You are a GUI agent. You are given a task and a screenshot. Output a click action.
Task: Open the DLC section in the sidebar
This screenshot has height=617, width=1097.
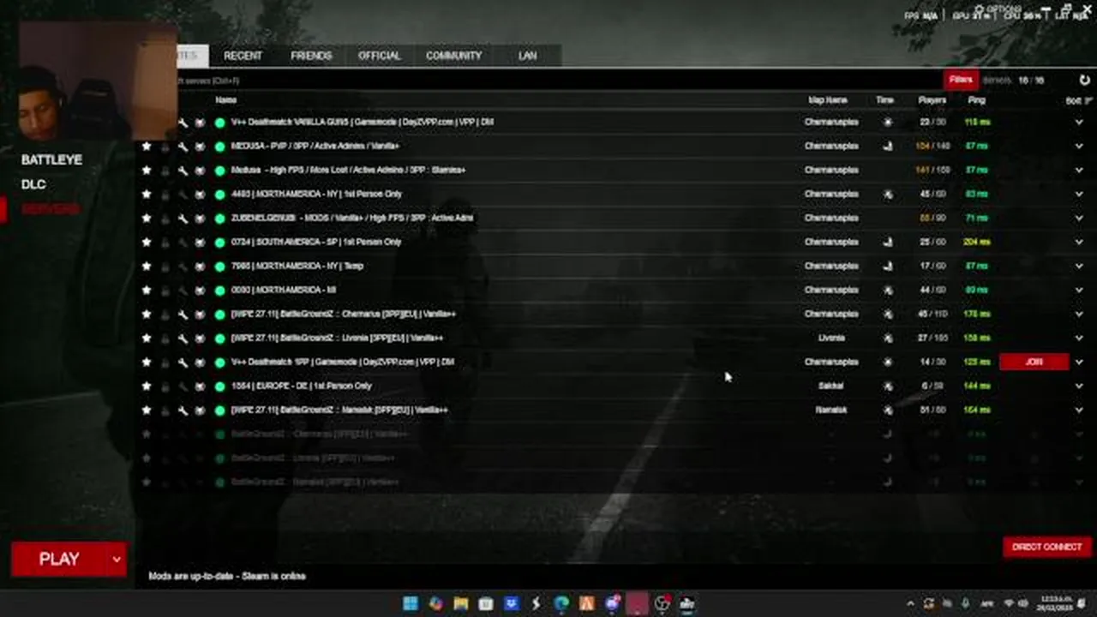(x=33, y=184)
